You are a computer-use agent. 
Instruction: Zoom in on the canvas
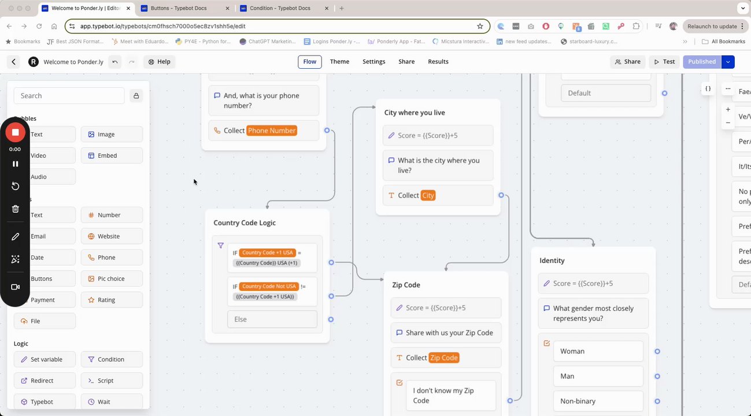(728, 109)
